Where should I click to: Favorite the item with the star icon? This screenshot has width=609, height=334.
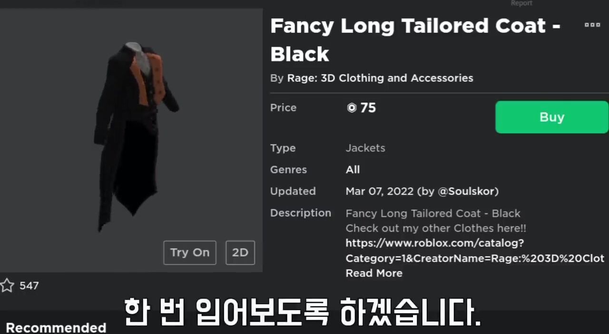[7, 286]
